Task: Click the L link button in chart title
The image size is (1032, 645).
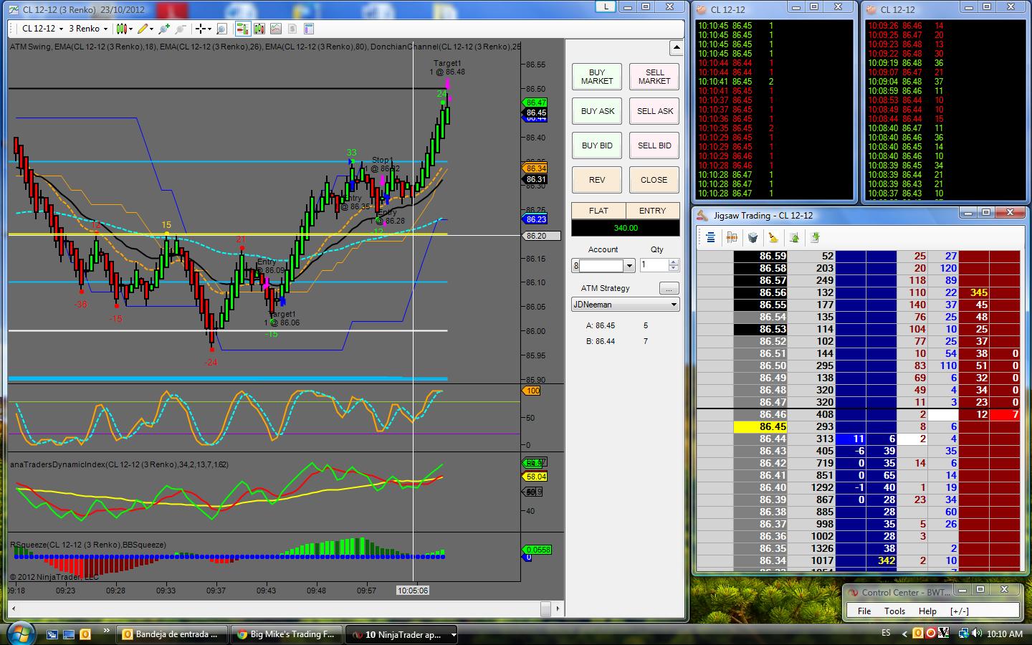Action: click(x=606, y=6)
